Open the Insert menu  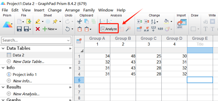[39, 10]
